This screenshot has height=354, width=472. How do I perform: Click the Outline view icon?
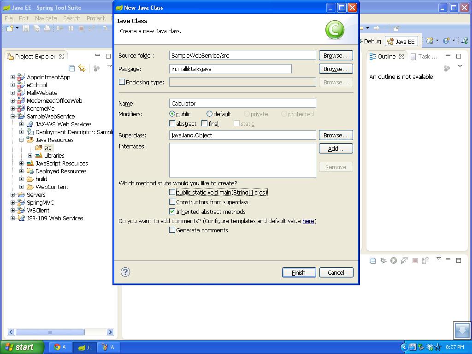[x=372, y=56]
